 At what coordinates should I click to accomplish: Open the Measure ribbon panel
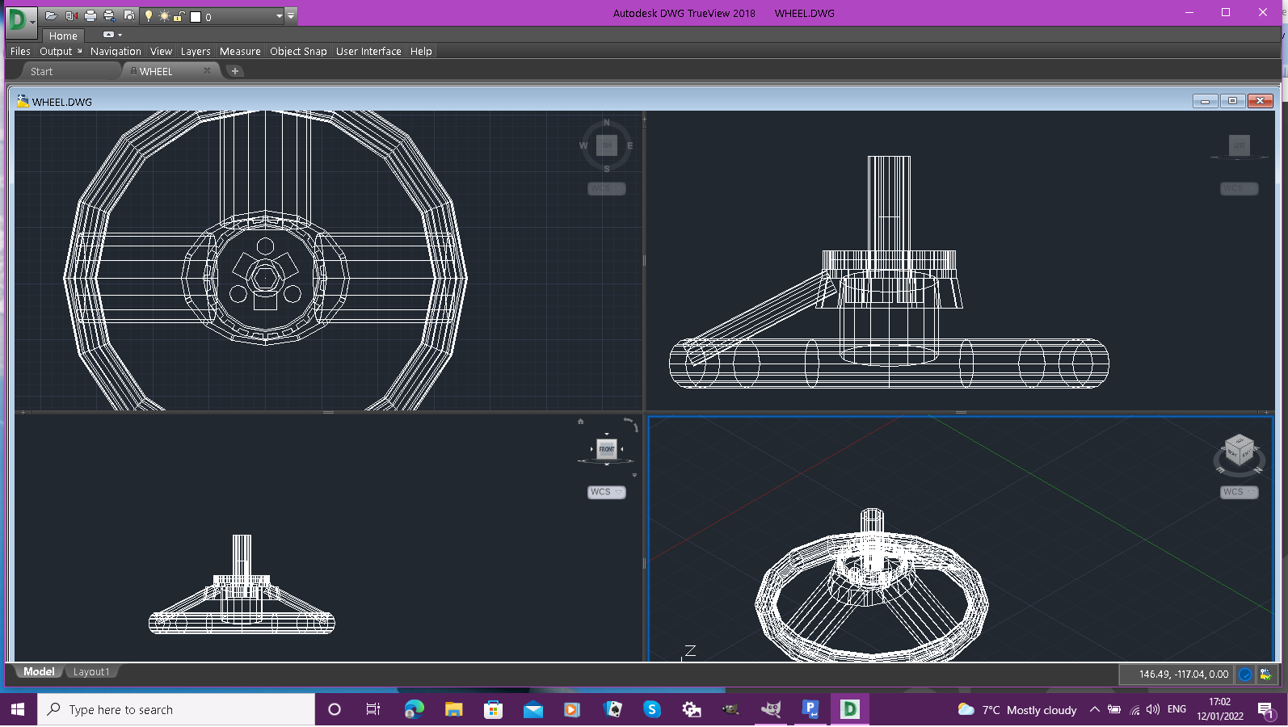[x=240, y=51]
